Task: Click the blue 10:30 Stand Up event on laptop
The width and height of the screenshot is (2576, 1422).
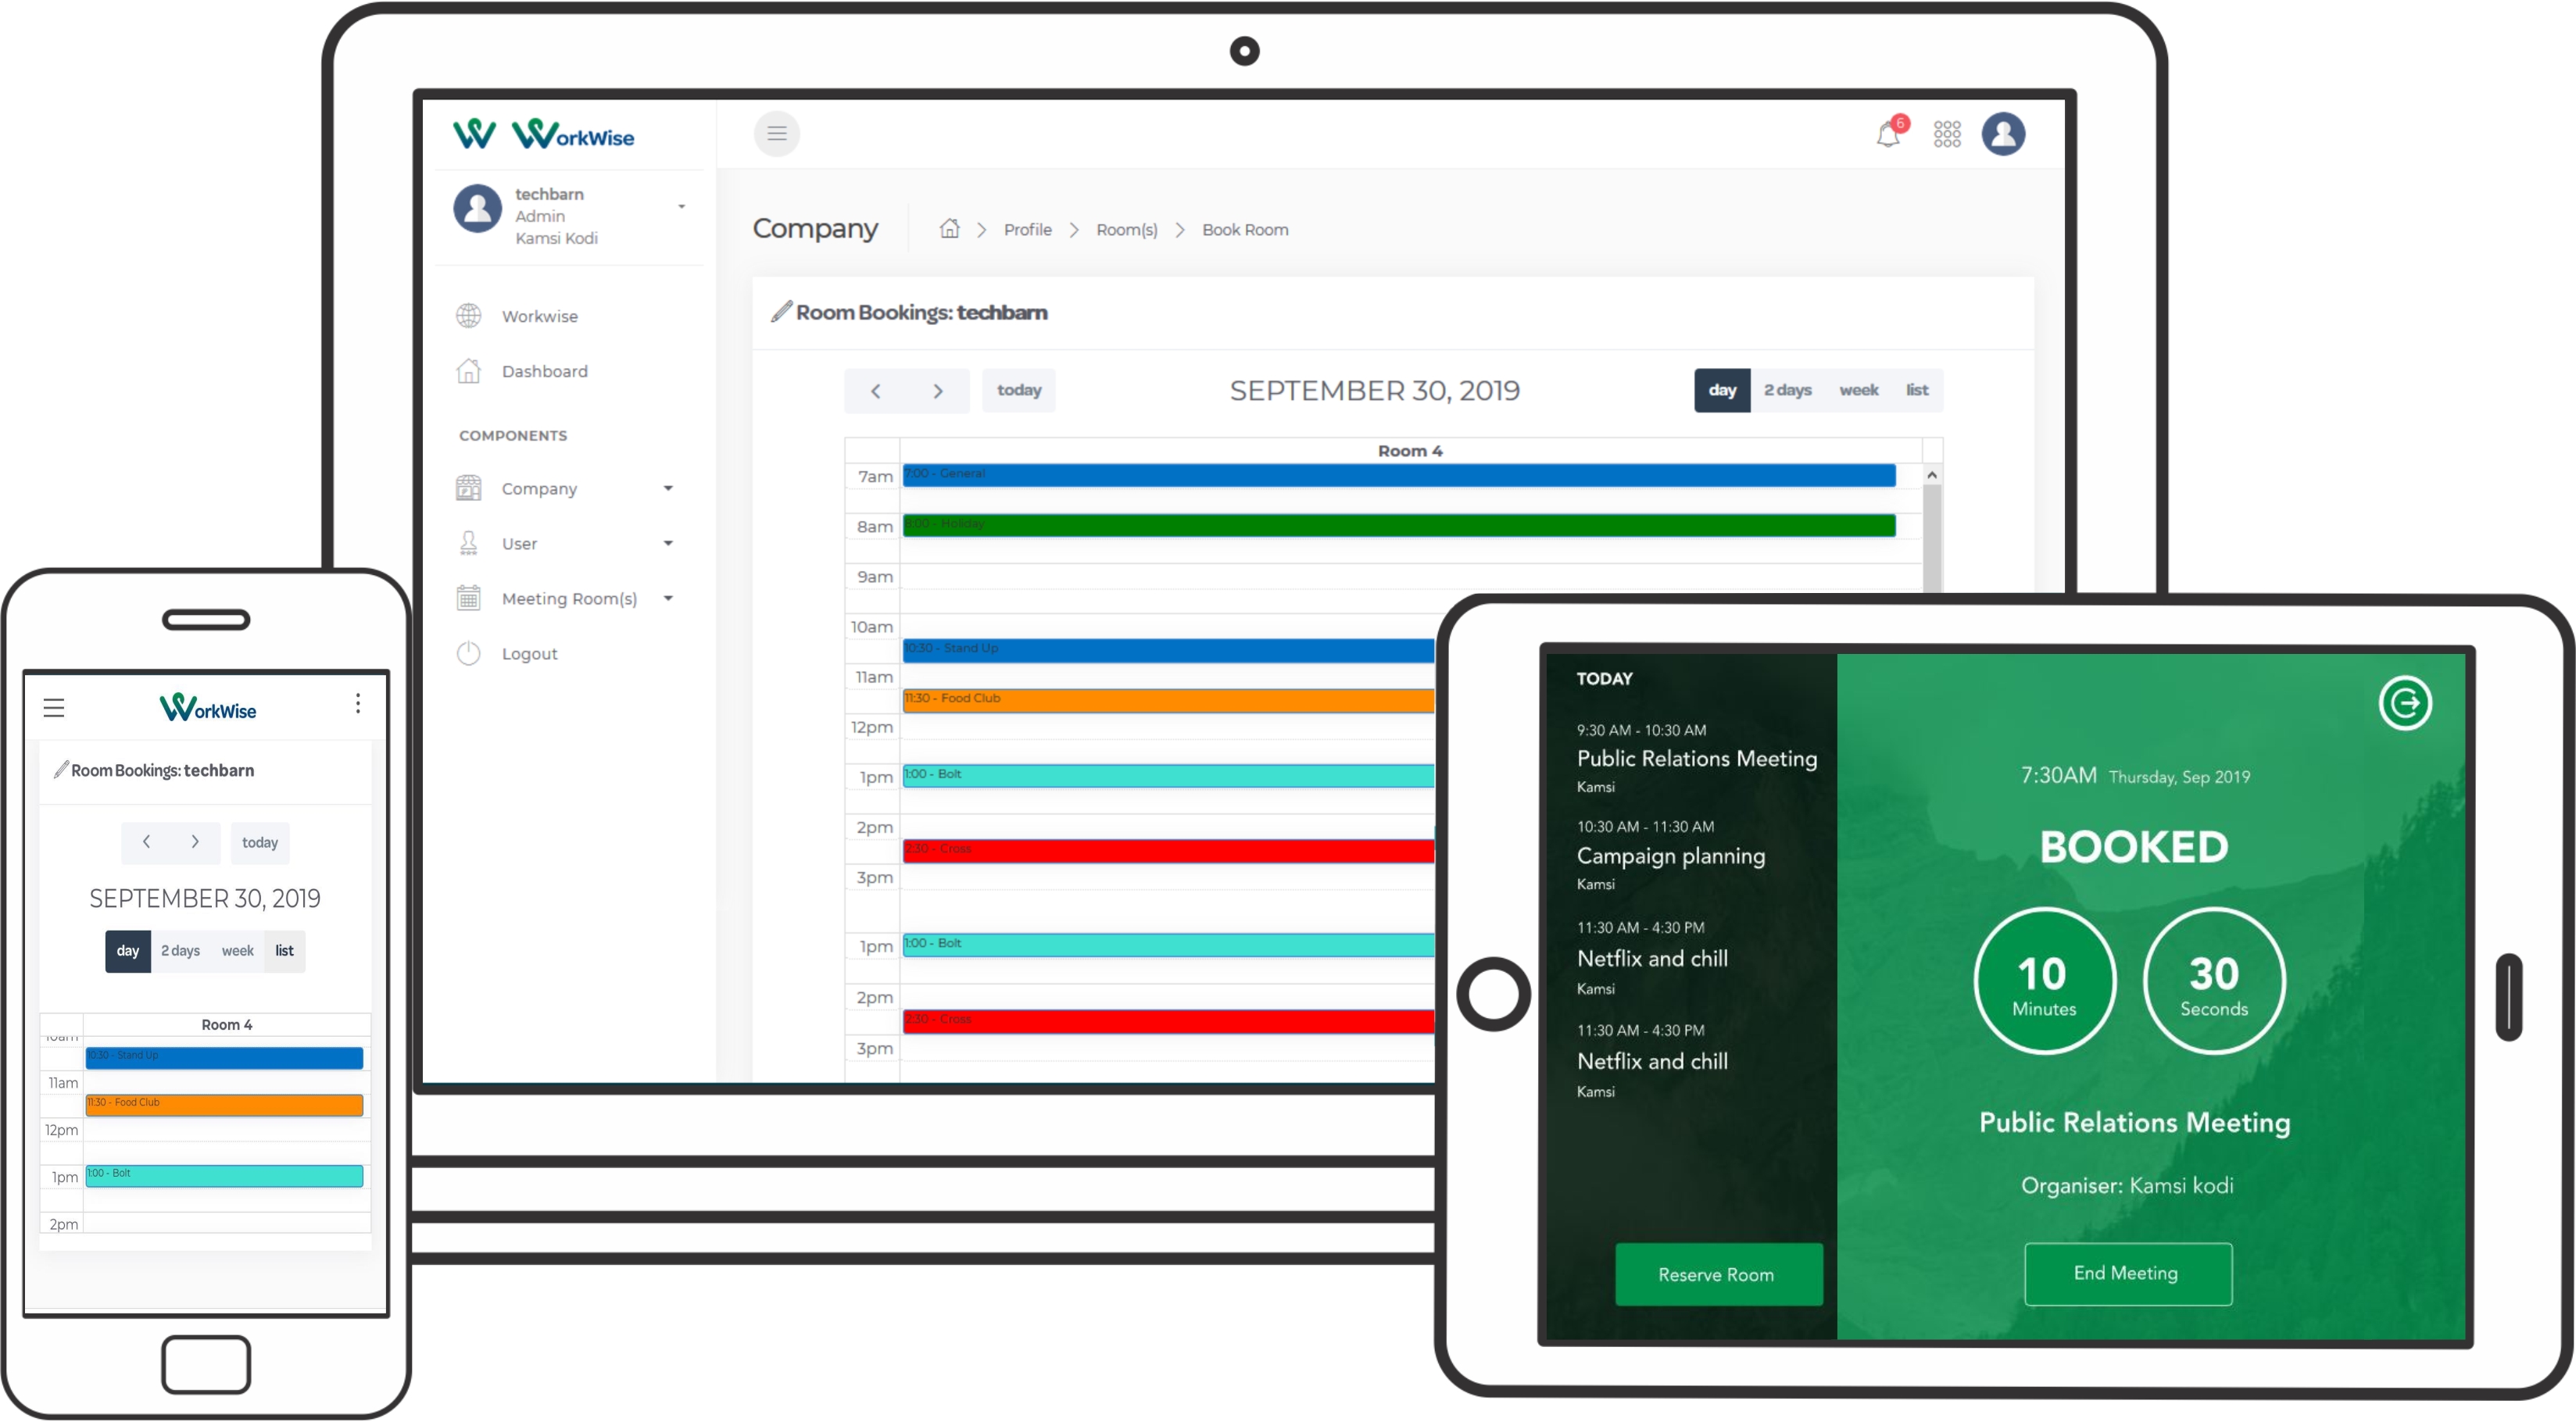Action: (x=1168, y=650)
